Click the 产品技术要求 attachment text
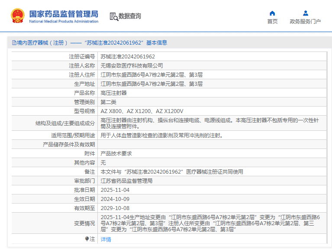The image size is (332, 249). 116,154
